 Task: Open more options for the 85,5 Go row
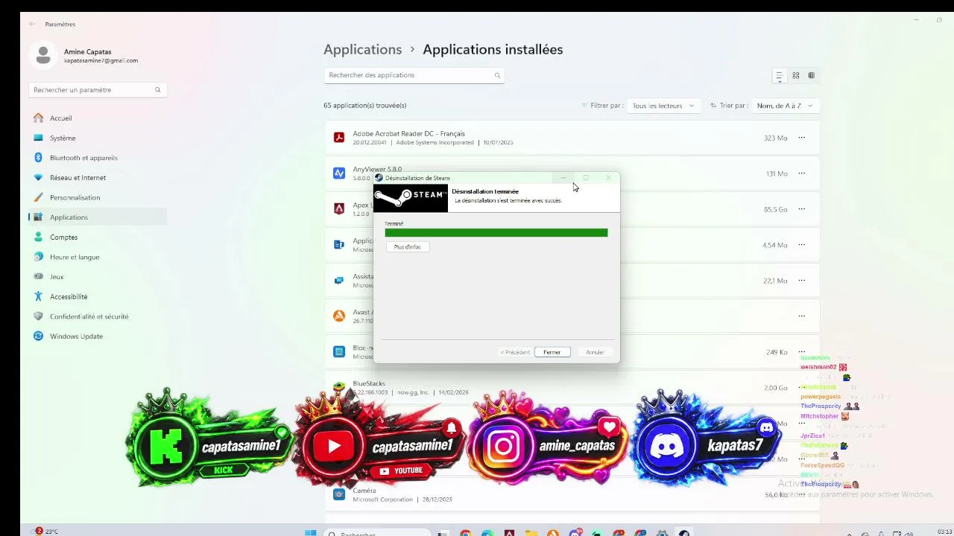point(802,209)
